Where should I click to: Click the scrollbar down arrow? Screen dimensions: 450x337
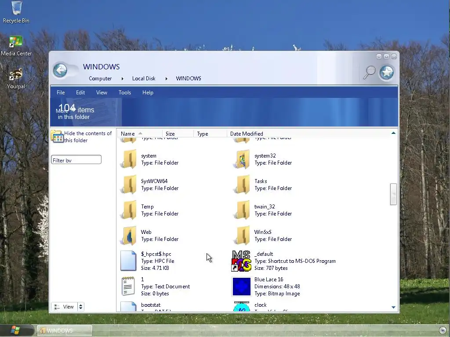click(x=393, y=307)
